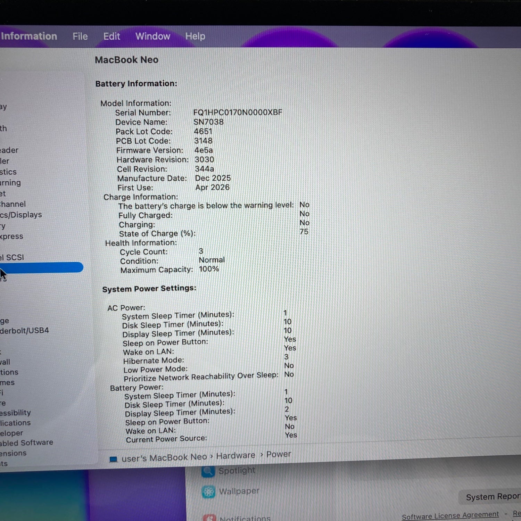Click the Maximum Capacity value "100%"
Viewport: 521px width, 521px height.
[x=209, y=269]
